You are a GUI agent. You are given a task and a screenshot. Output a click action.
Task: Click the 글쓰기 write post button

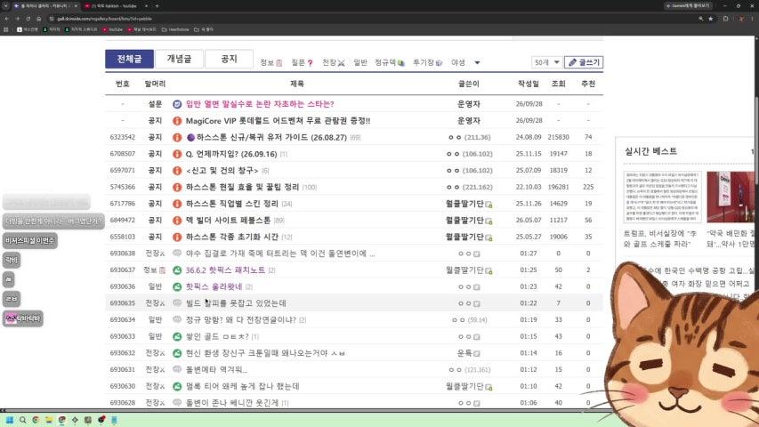(584, 62)
